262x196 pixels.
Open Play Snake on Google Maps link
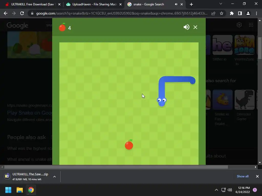30,113
